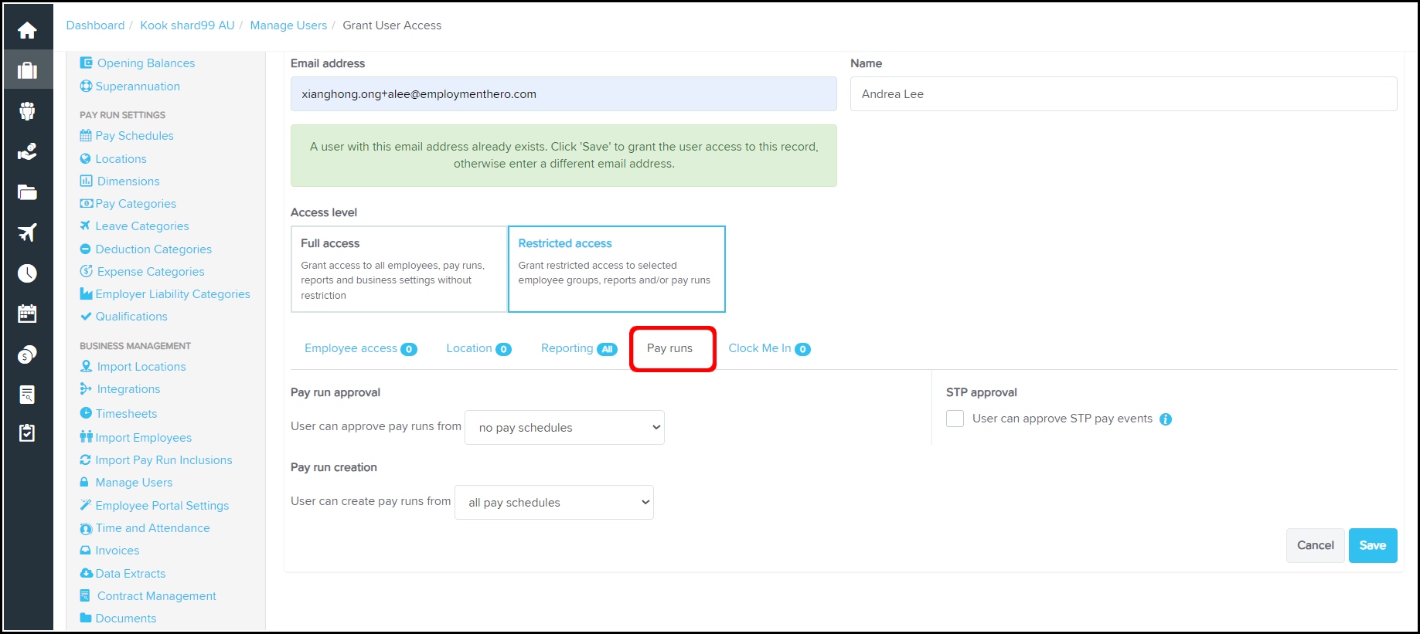The height and width of the screenshot is (634, 1420).
Task: Open the clipboard check icon in sidebar
Action: pyautogui.click(x=27, y=433)
